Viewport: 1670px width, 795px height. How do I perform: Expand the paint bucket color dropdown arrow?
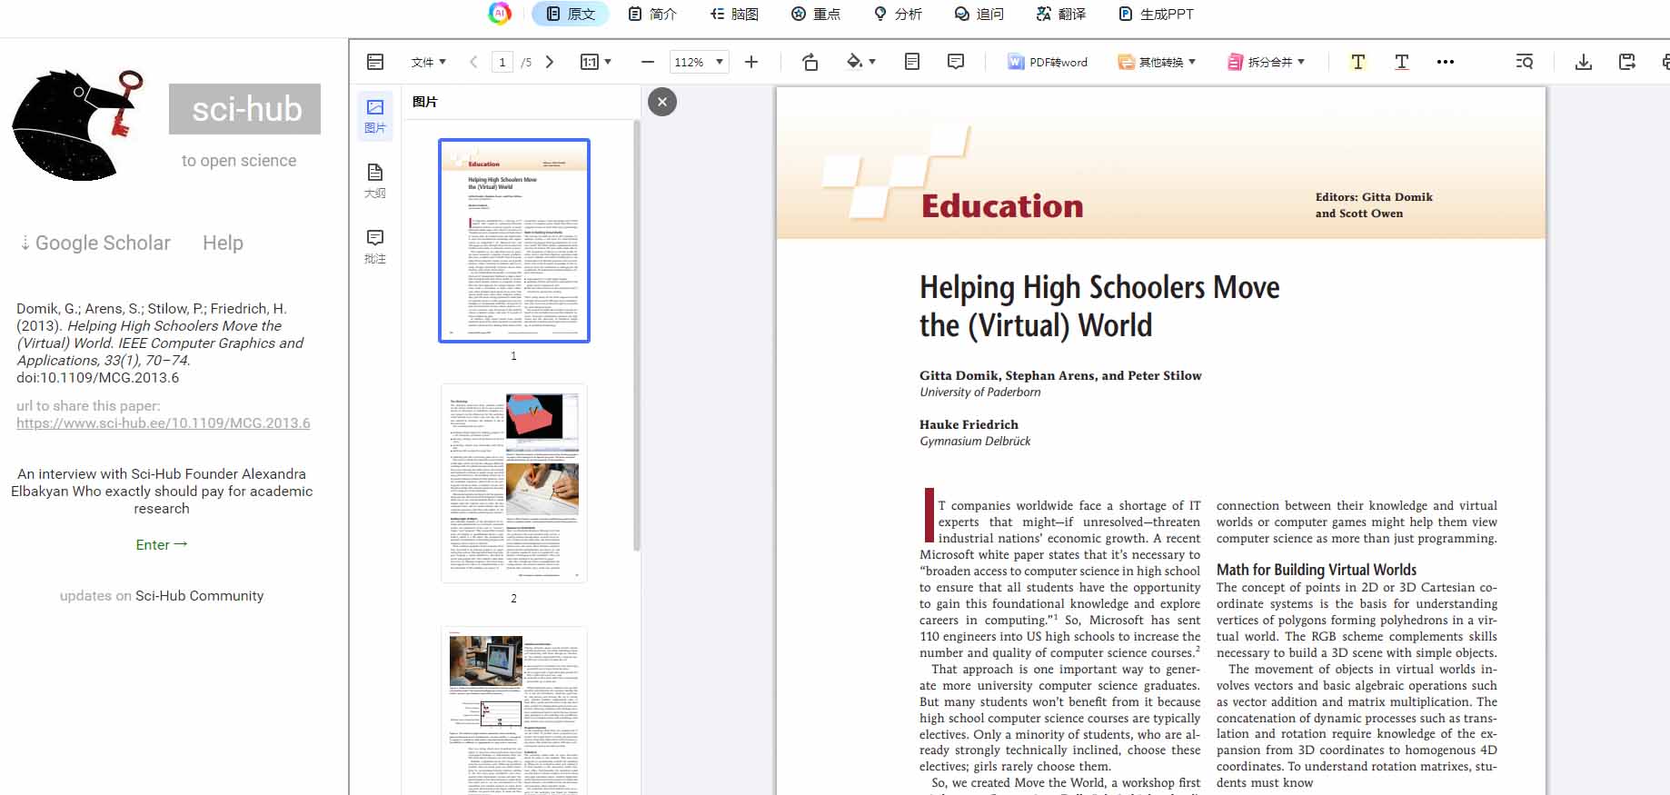[872, 62]
